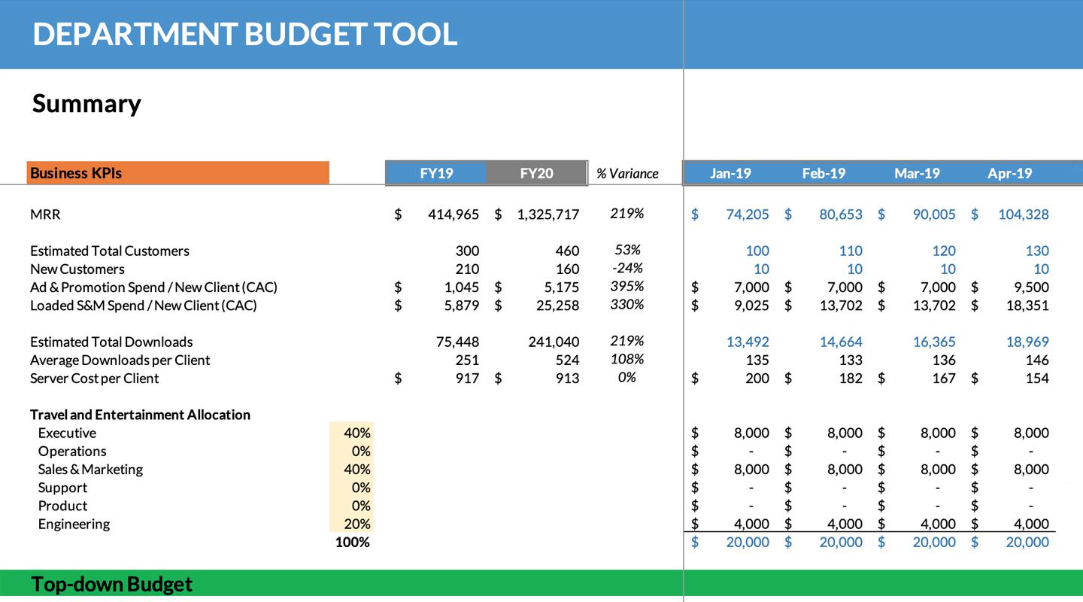Click the % Variance column header

coord(628,173)
